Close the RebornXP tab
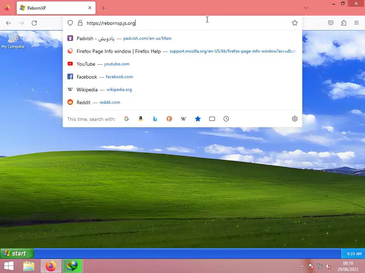Viewport: 365px width, 273px height. click(x=90, y=8)
